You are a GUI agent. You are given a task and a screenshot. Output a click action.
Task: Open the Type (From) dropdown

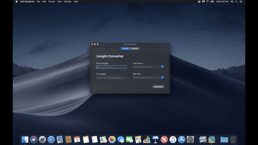pyautogui.click(x=162, y=67)
